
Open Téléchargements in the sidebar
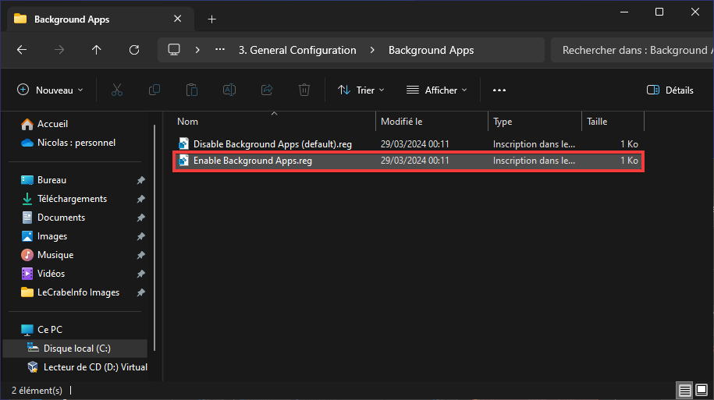[72, 199]
